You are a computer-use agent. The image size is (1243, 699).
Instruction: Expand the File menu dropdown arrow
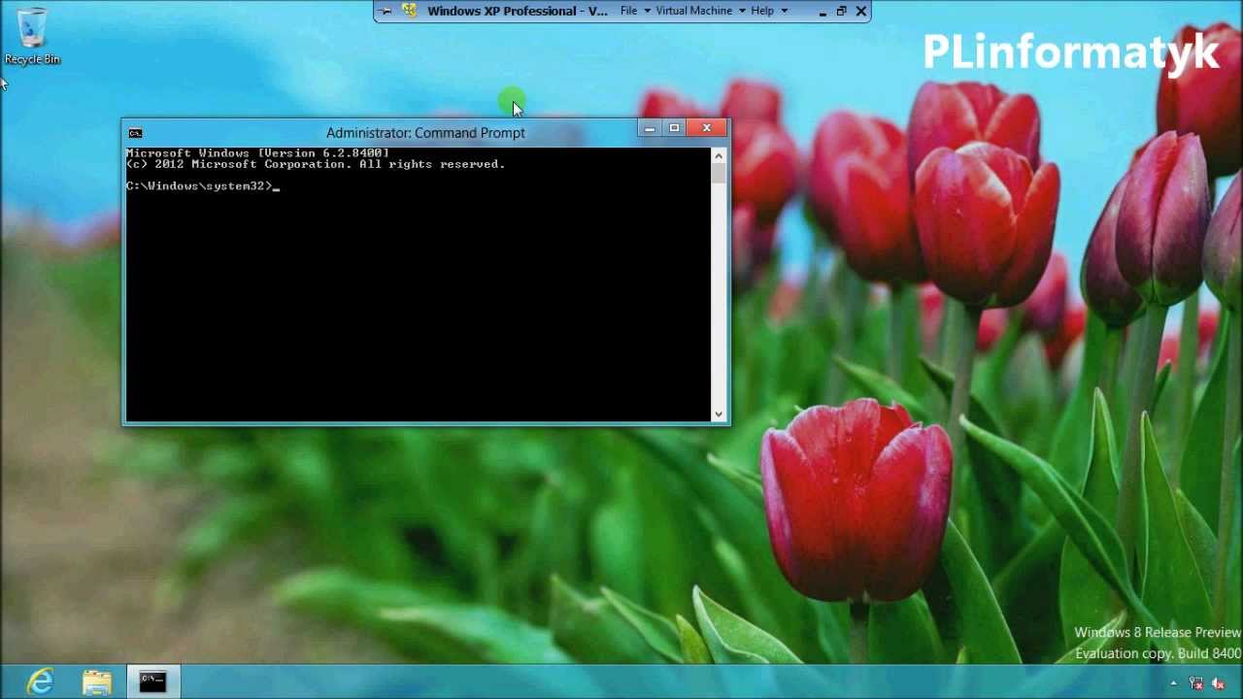(647, 11)
